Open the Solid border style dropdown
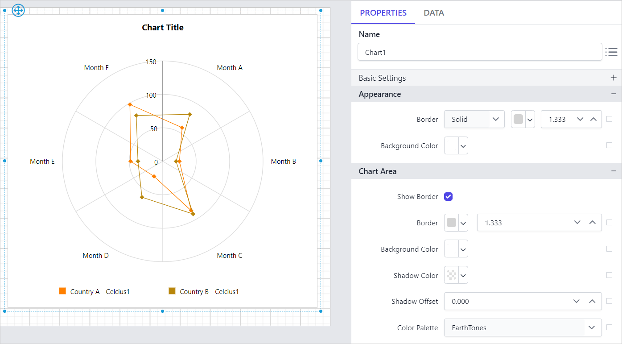Viewport: 622px width, 344px height. 474,119
